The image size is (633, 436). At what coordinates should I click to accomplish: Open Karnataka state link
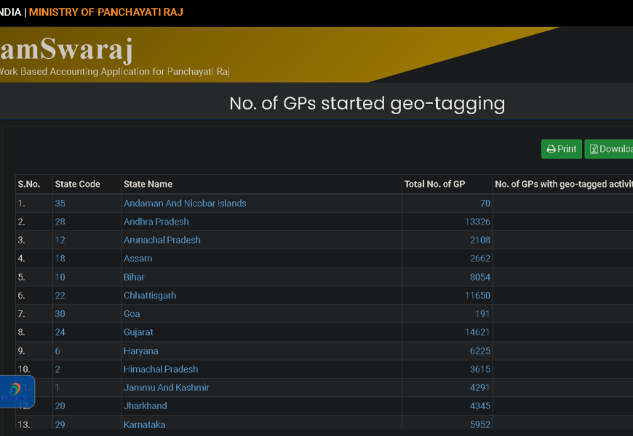coord(145,424)
